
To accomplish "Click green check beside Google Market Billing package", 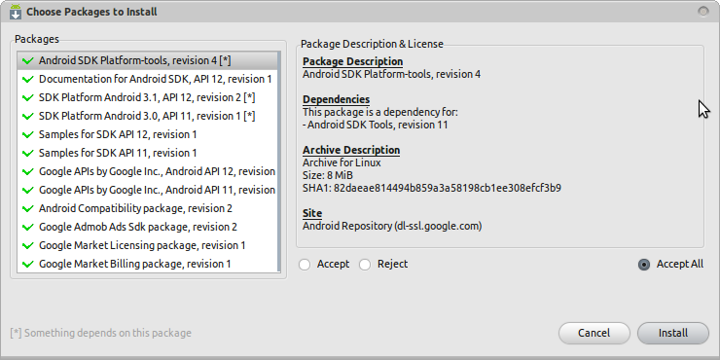I will pos(28,264).
